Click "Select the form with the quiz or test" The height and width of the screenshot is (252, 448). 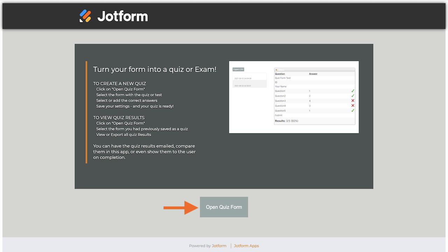pos(129,95)
